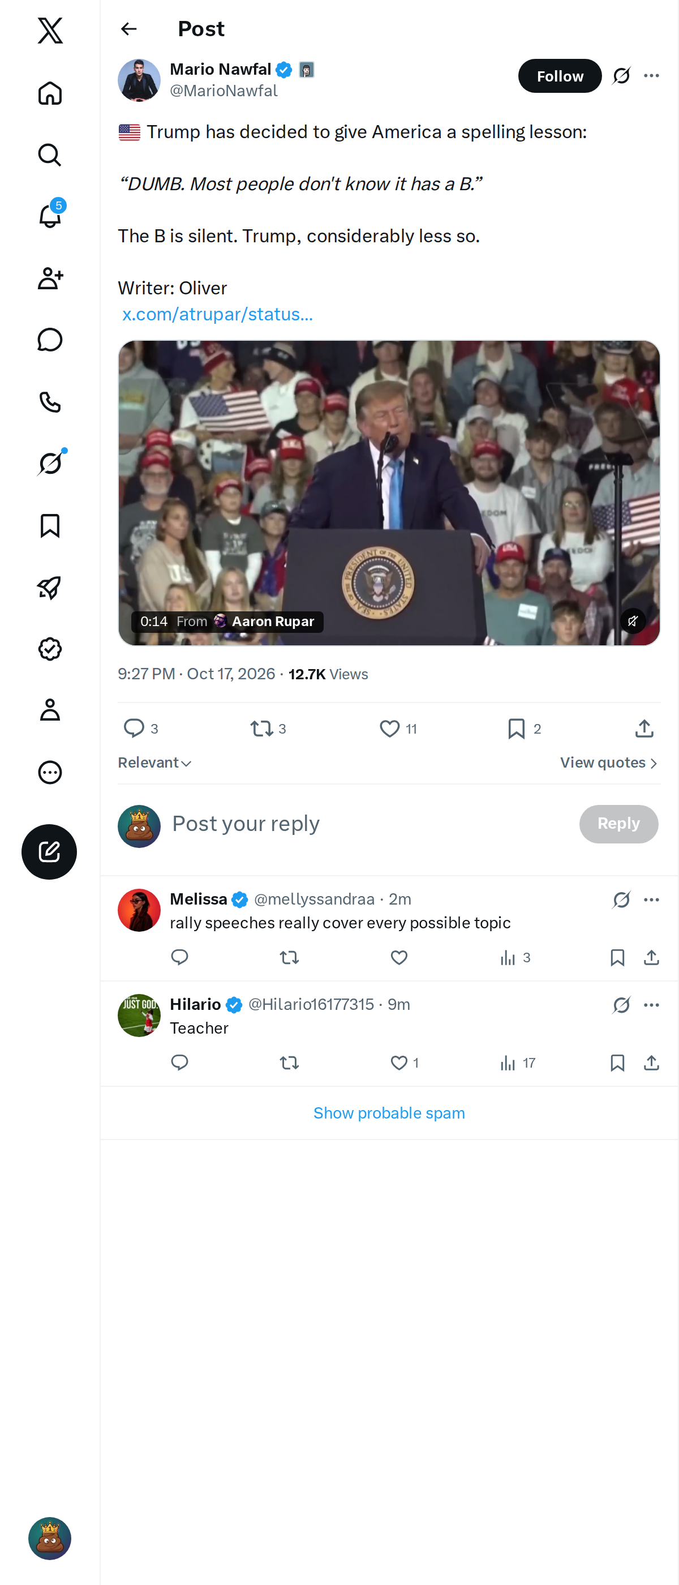Follow Mario Nawfal
The image size is (679, 1585).
tap(560, 76)
